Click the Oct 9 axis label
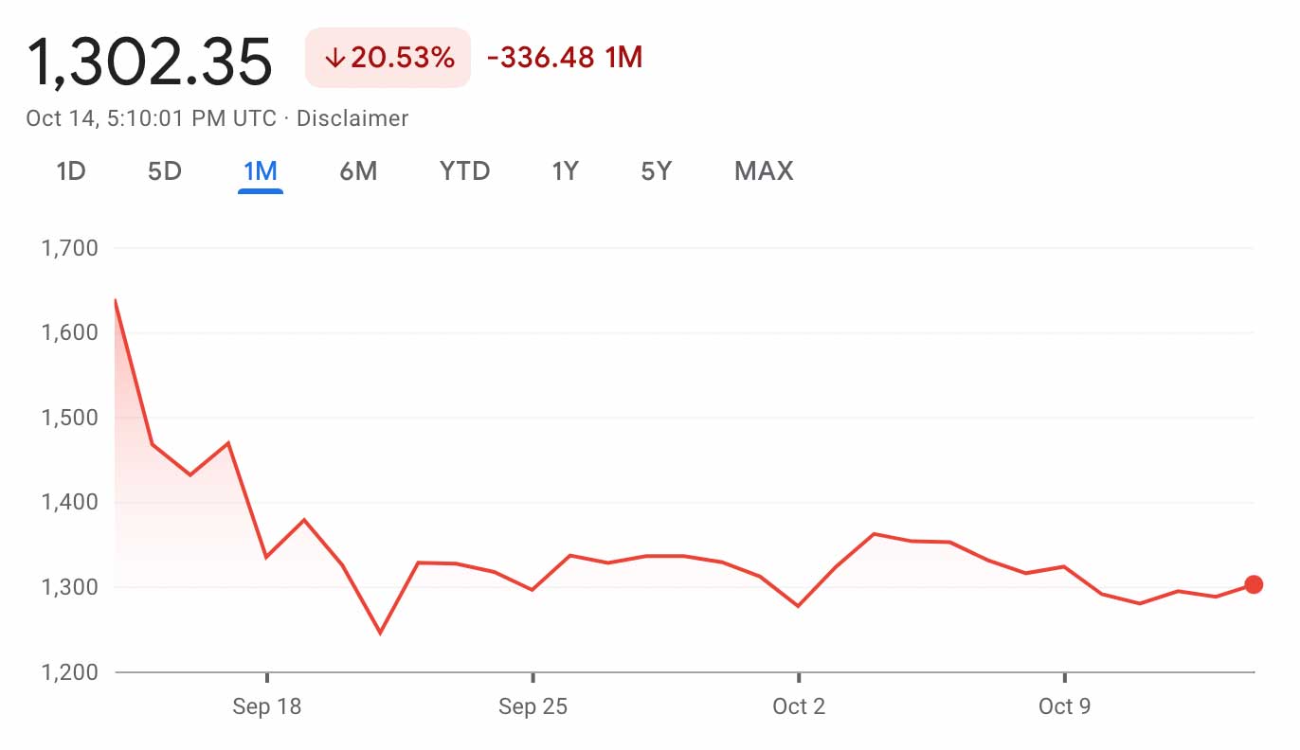The height and width of the screenshot is (750, 1300). point(1064,706)
